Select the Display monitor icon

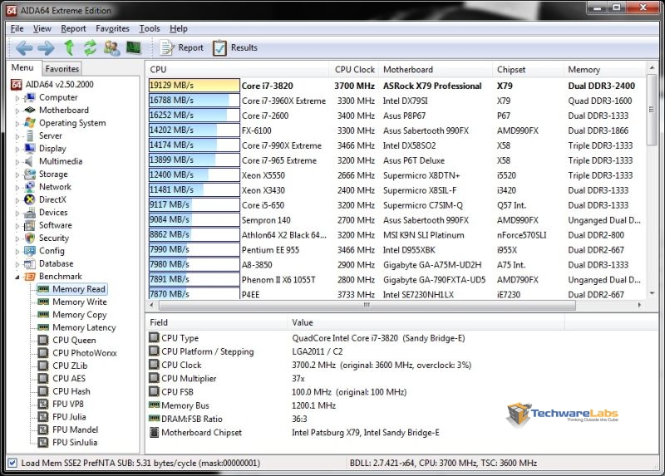tap(30, 149)
